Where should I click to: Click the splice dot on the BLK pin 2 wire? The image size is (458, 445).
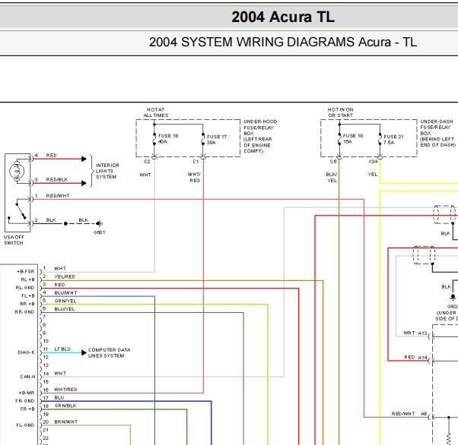(65, 224)
